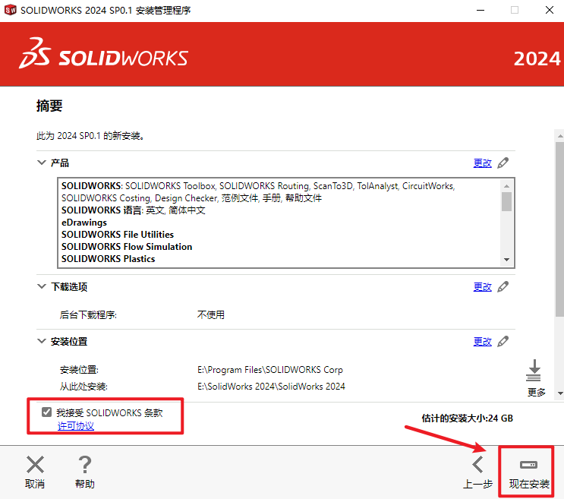Click the 摘要 heading
This screenshot has height=499, width=564.
pyautogui.click(x=49, y=106)
